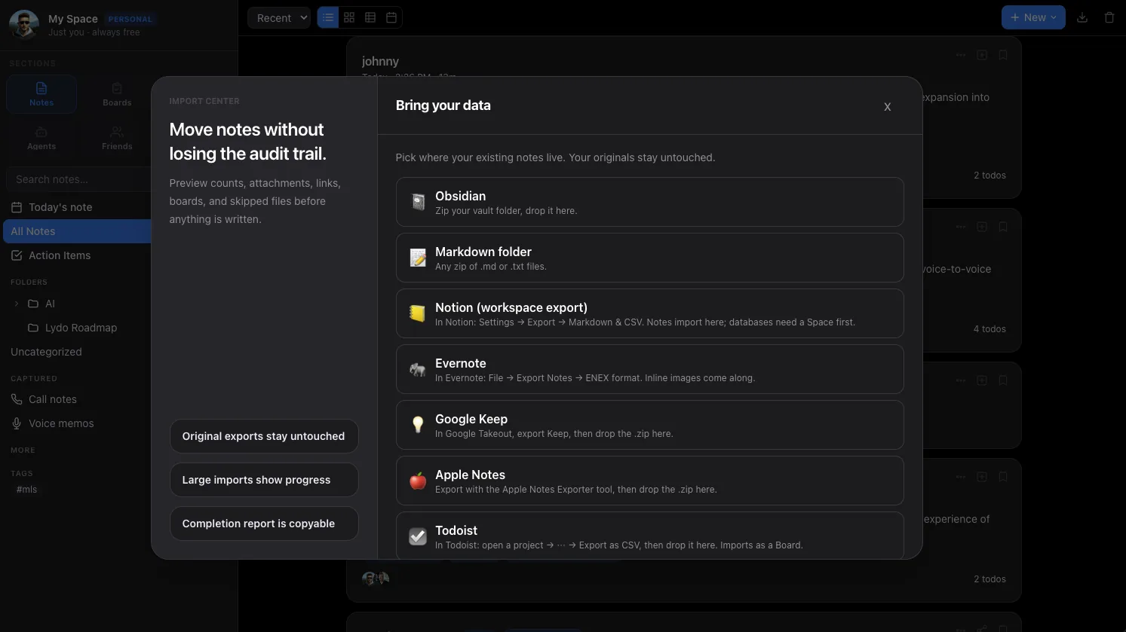The image size is (1126, 632).
Task: Choose Obsidian as import source
Action: 649,202
